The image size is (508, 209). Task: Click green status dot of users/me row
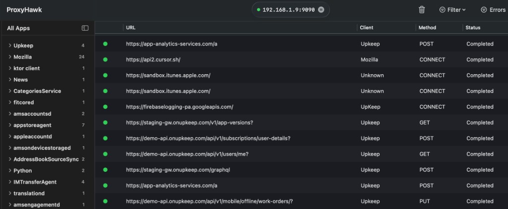click(105, 154)
